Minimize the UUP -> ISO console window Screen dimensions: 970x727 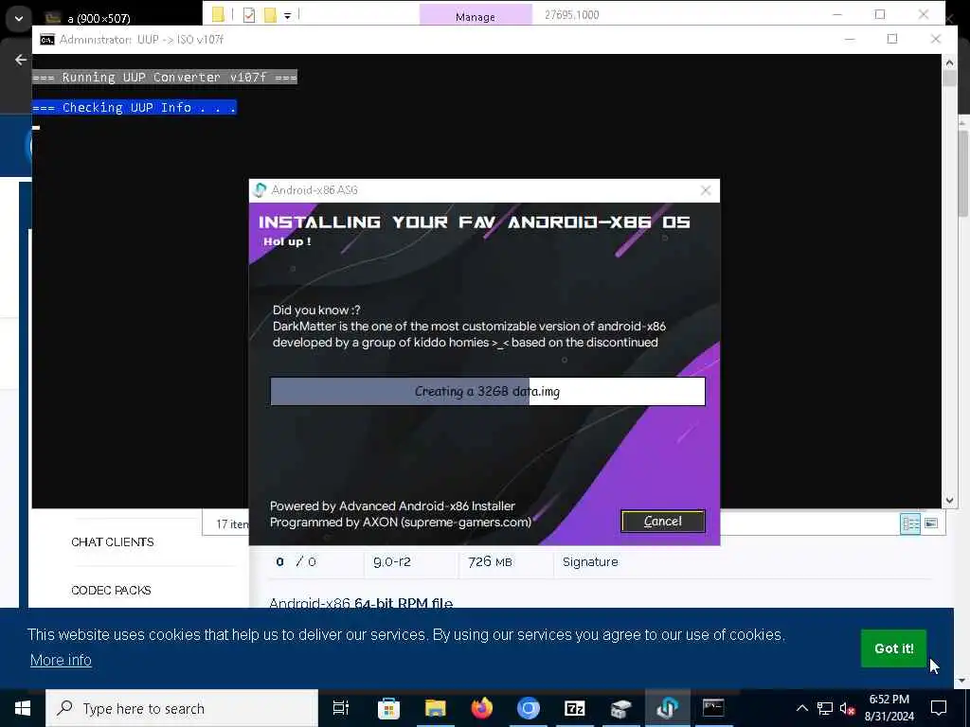850,39
